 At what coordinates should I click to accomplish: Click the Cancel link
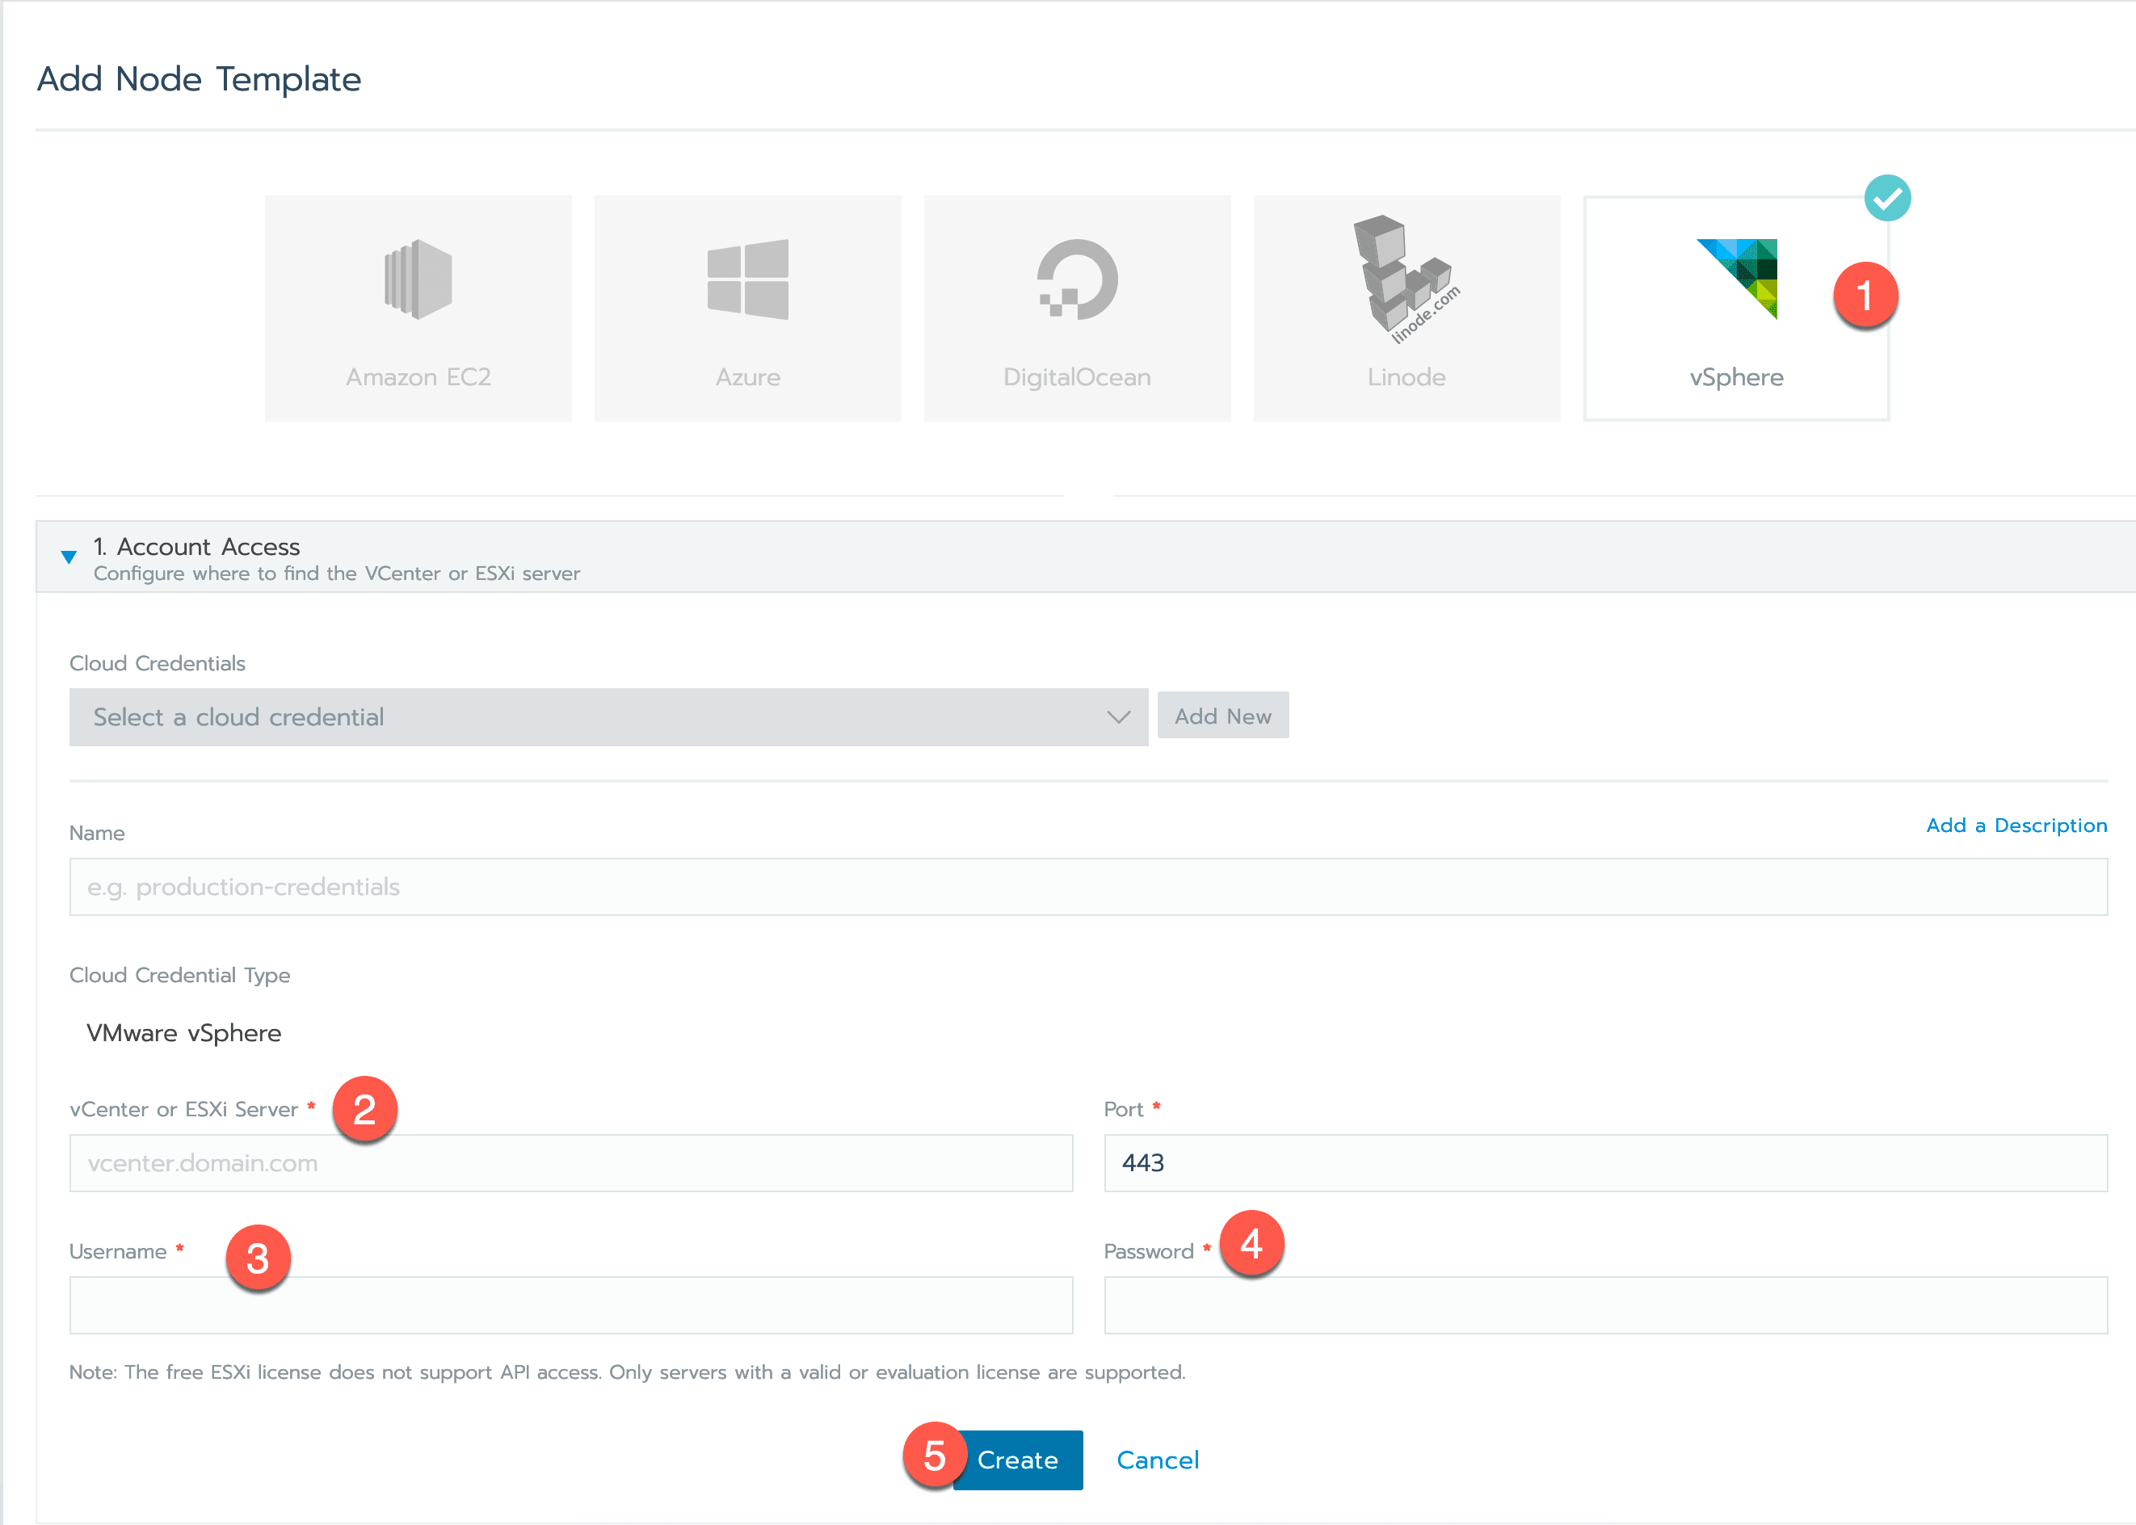coord(1158,1460)
